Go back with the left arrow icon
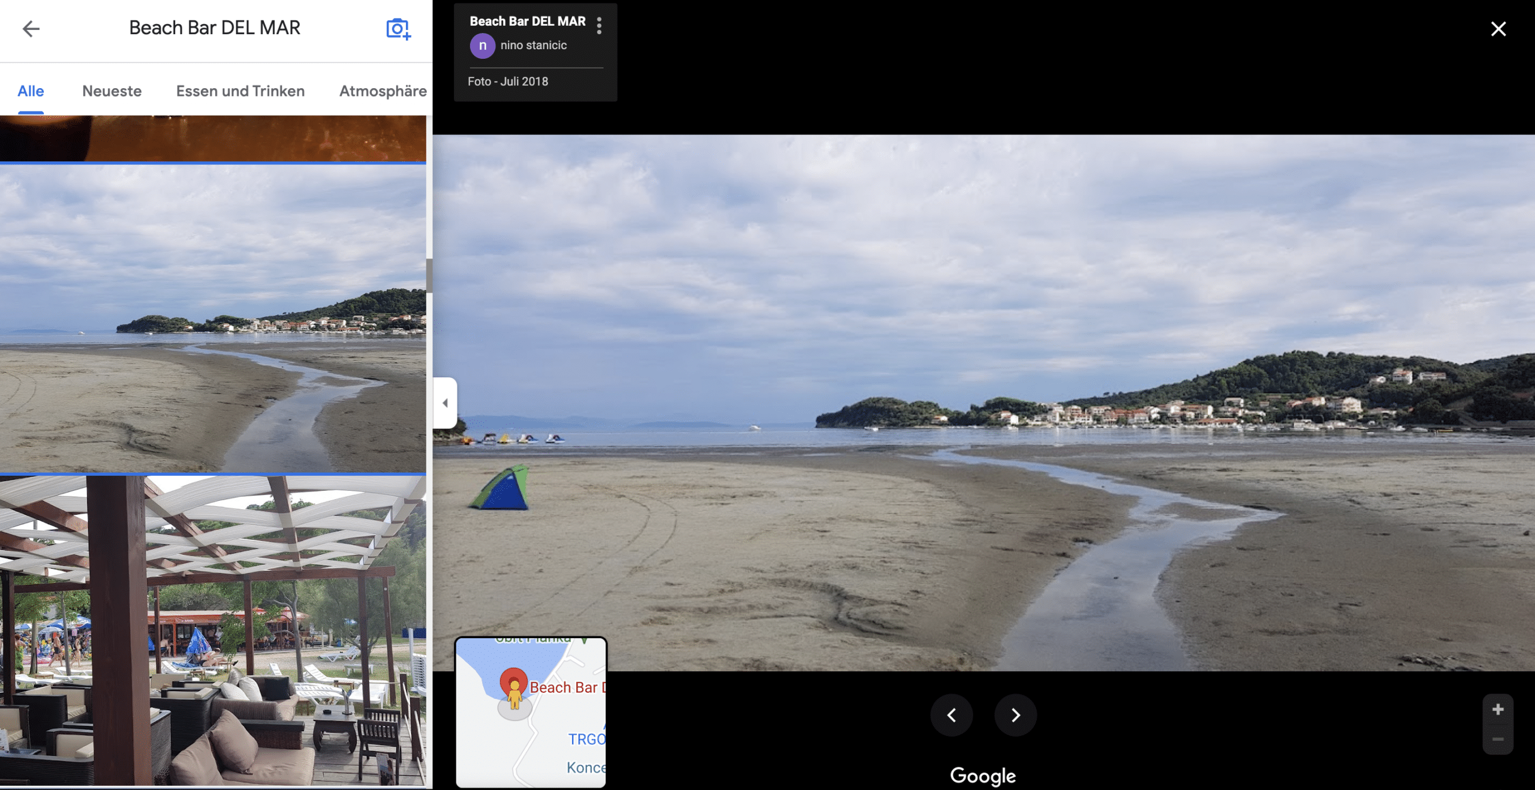This screenshot has width=1535, height=790. pos(31,28)
